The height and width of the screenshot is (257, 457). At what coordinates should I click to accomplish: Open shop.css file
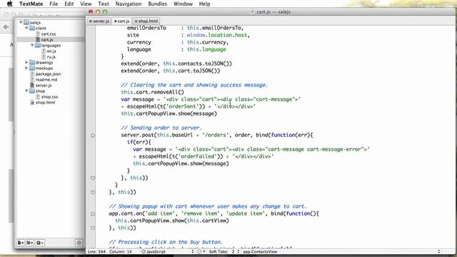coord(49,97)
